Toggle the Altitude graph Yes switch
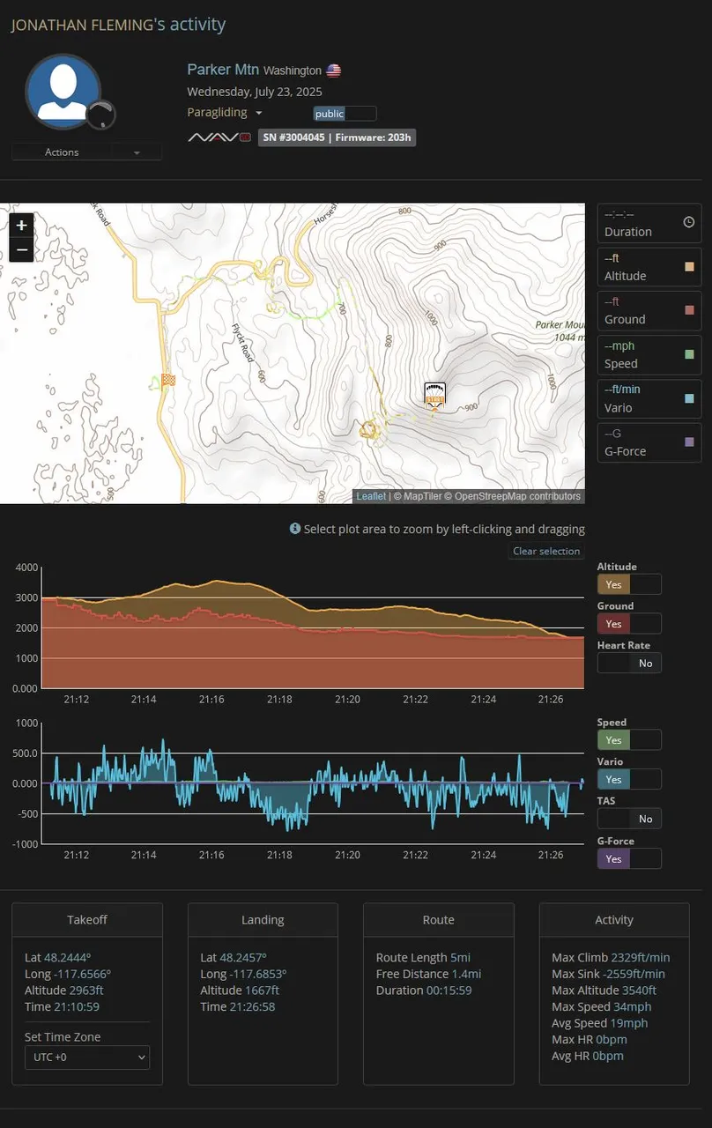Viewport: 712px width, 1128px height. pos(629,584)
